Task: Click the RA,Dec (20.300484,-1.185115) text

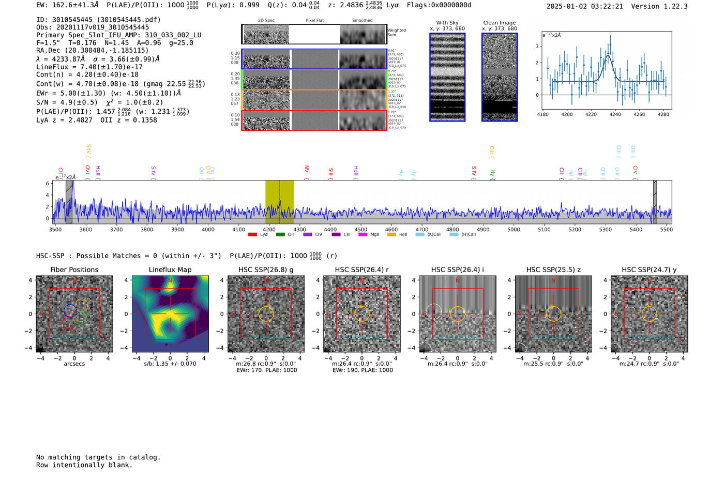Action: [92, 50]
